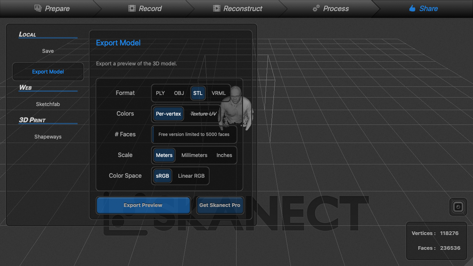This screenshot has height=266, width=473.
Task: Choose VRML export format
Action: pyautogui.click(x=219, y=93)
